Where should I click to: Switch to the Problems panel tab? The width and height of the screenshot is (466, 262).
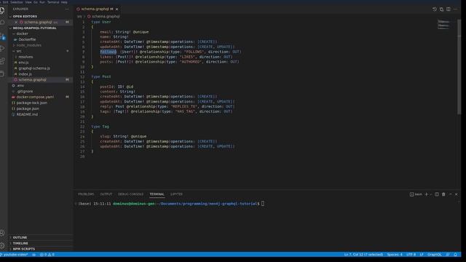pyautogui.click(x=86, y=194)
